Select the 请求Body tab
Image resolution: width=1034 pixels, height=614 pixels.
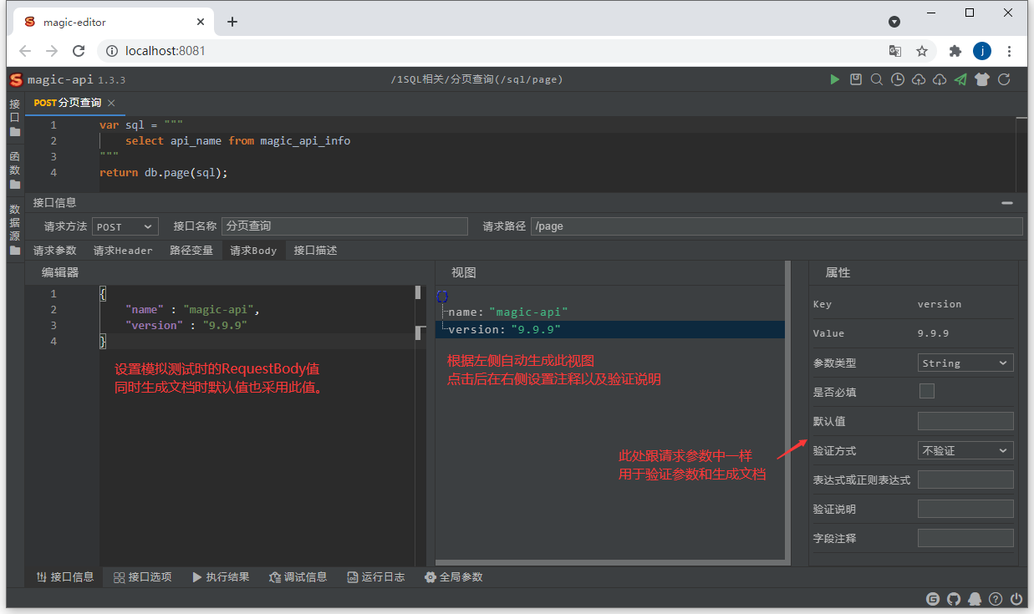253,251
